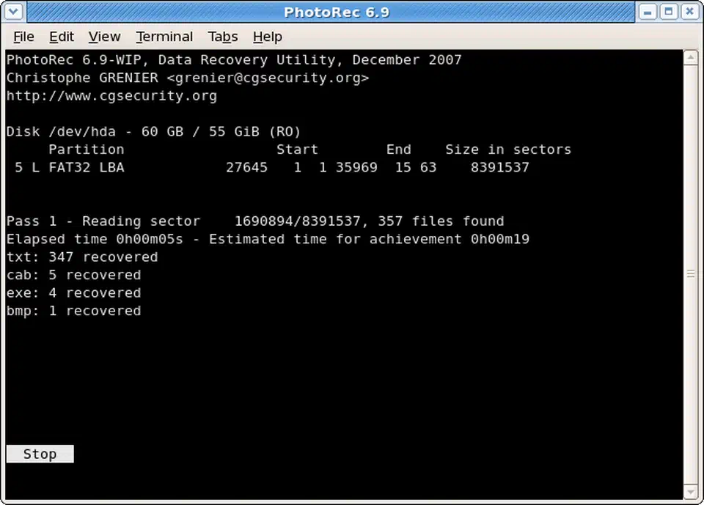This screenshot has height=505, width=704.
Task: Click the PhotoRec 6.9 title bar
Action: click(x=337, y=12)
